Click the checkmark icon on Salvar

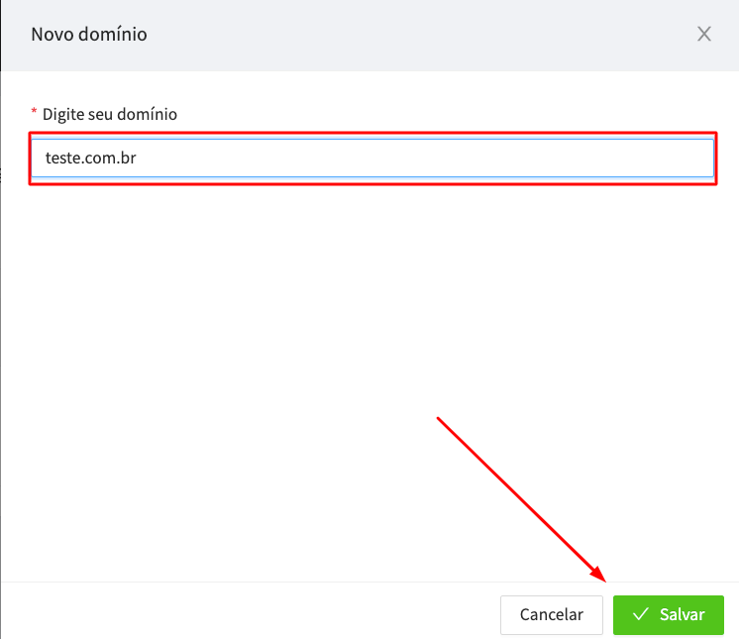point(641,614)
